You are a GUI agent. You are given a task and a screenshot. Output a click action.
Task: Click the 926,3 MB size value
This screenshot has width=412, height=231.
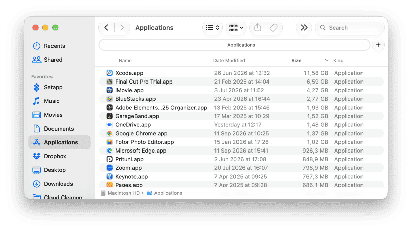[x=315, y=151]
